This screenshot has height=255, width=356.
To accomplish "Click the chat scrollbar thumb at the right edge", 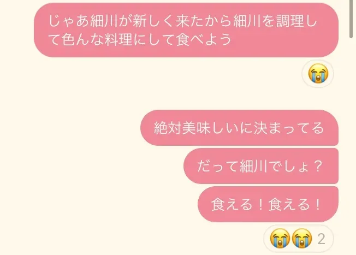I will [351, 19].
